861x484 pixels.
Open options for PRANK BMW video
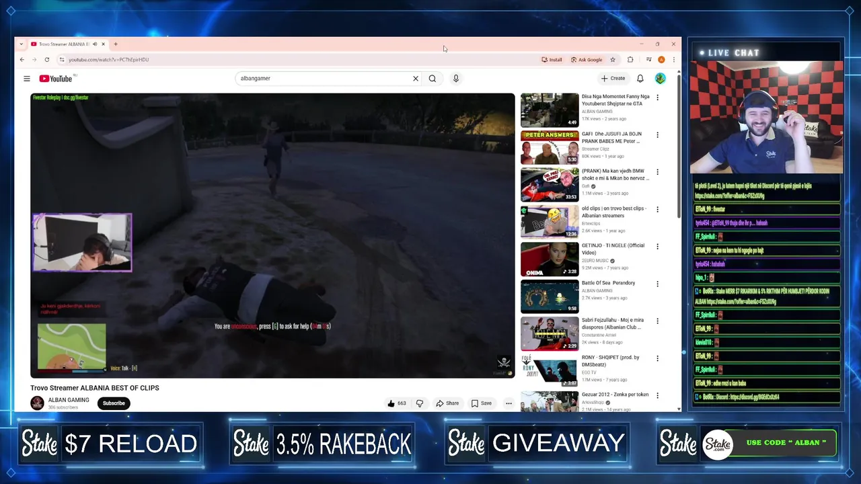point(658,172)
